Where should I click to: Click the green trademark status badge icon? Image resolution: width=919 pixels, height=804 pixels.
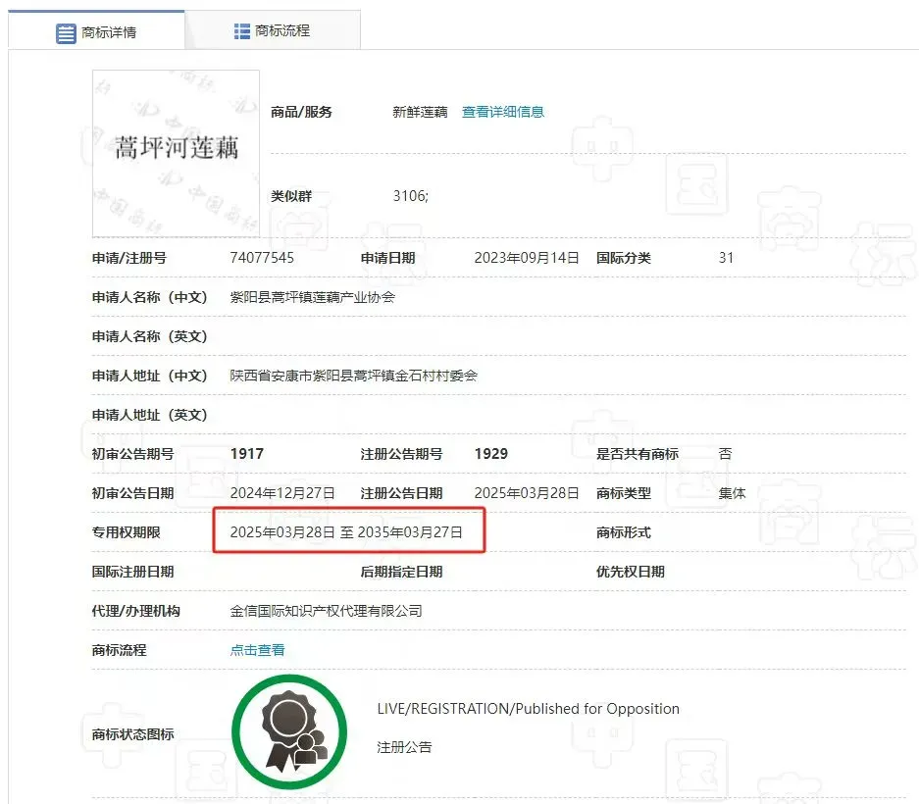pyautogui.click(x=289, y=732)
